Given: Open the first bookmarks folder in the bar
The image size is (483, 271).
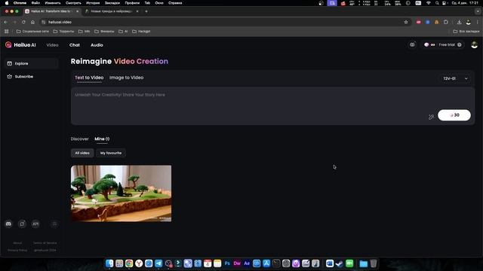Looking at the screenshot, I should [32, 32].
